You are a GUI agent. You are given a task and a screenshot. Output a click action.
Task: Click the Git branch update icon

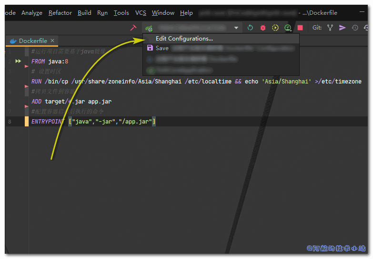point(330,28)
